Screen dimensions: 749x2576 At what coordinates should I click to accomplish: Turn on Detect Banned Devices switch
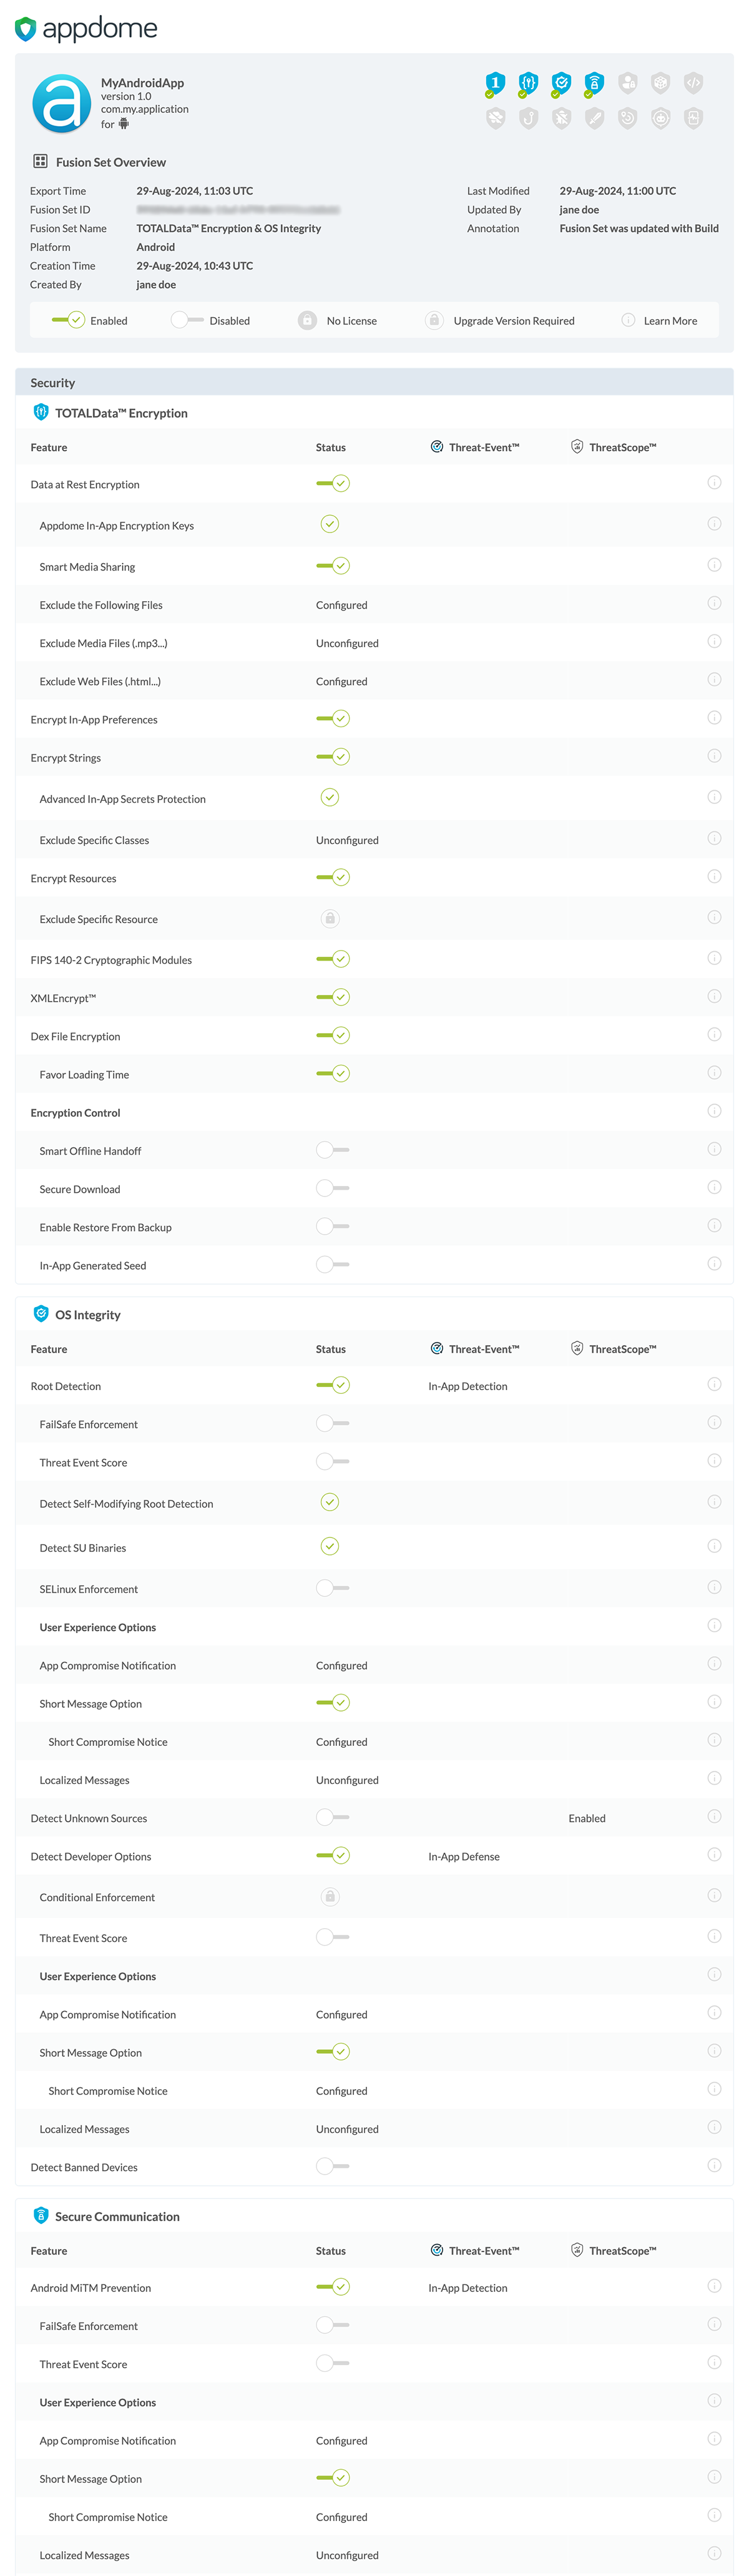pos(332,2166)
